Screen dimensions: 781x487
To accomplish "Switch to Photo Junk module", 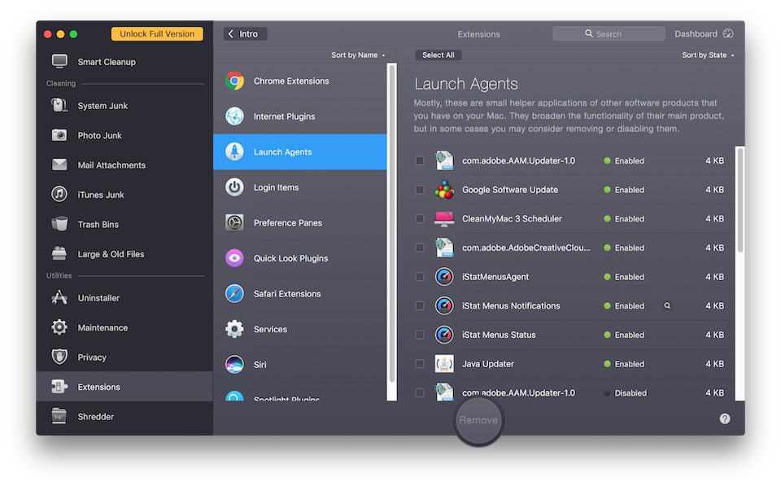I will (124, 135).
